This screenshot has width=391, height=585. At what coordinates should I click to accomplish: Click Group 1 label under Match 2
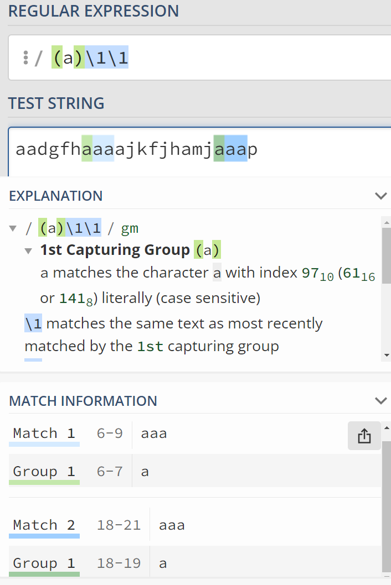point(44,563)
